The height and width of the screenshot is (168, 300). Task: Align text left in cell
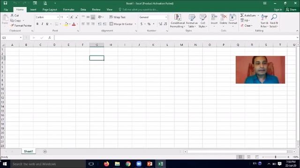[83, 24]
